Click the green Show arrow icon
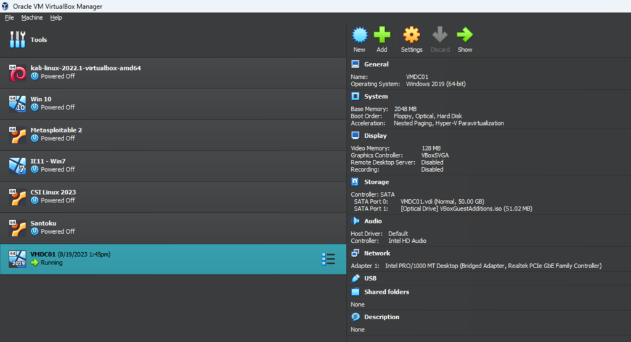Image resolution: width=631 pixels, height=342 pixels. click(465, 35)
